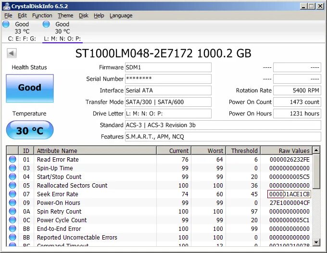
Task: Click raw value 0000026232FE
Action: [x=289, y=159]
